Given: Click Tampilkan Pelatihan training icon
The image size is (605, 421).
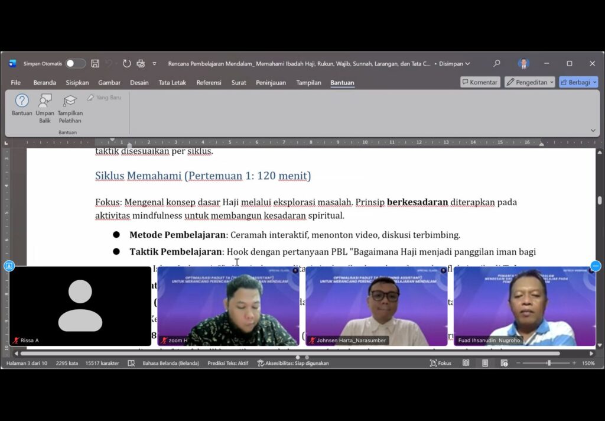Looking at the screenshot, I should [70, 101].
